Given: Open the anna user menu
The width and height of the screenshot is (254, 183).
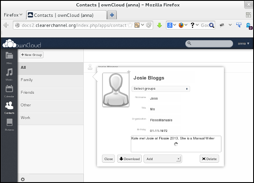Looking at the screenshot, I should point(243,44).
